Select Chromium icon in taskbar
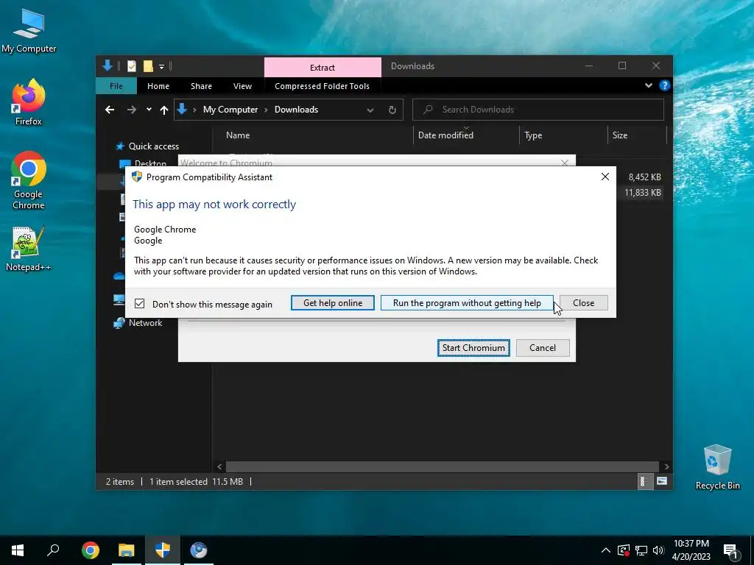 [199, 550]
